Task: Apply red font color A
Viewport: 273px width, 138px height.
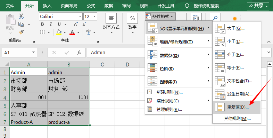Action: 72,32
